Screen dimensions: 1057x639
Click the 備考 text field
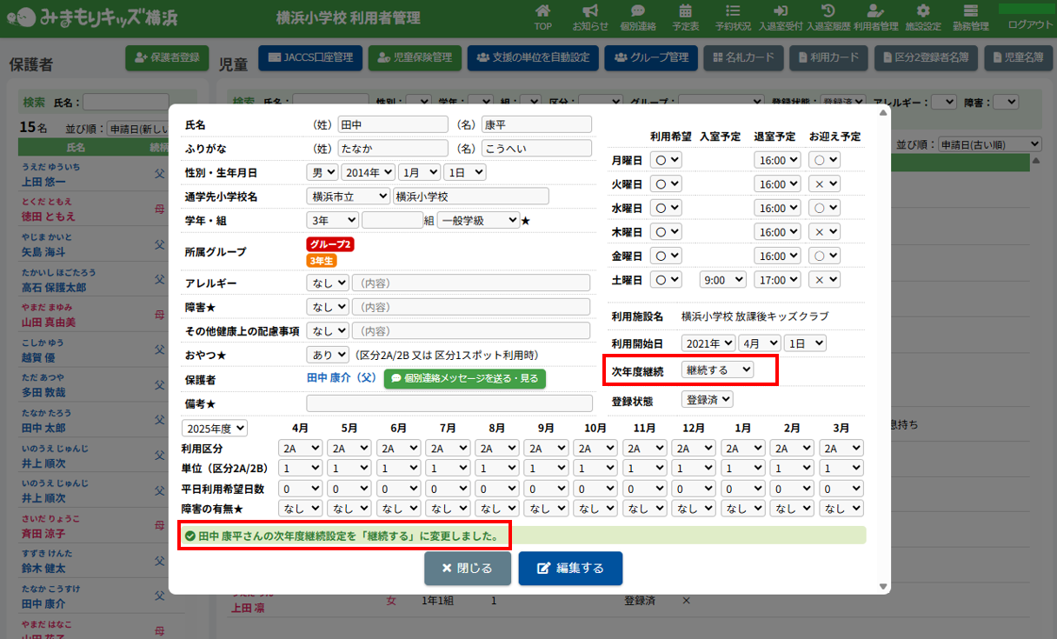[x=449, y=403]
